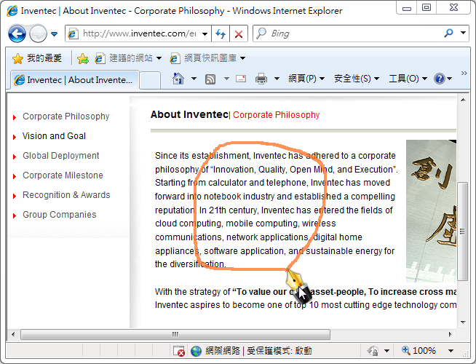
Task: Open the Recognition & Awards link
Action: 66,195
